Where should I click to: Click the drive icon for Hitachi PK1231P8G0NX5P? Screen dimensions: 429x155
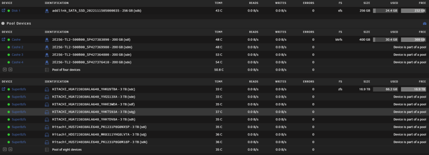(x=47, y=127)
